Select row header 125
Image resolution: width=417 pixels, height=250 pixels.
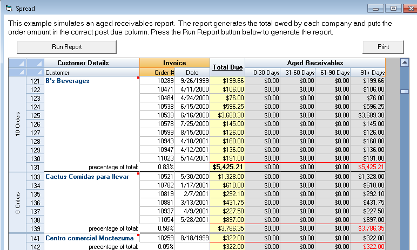pos(35,115)
